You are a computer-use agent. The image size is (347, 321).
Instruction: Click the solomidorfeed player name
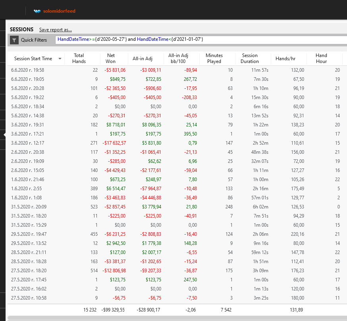[59, 11]
